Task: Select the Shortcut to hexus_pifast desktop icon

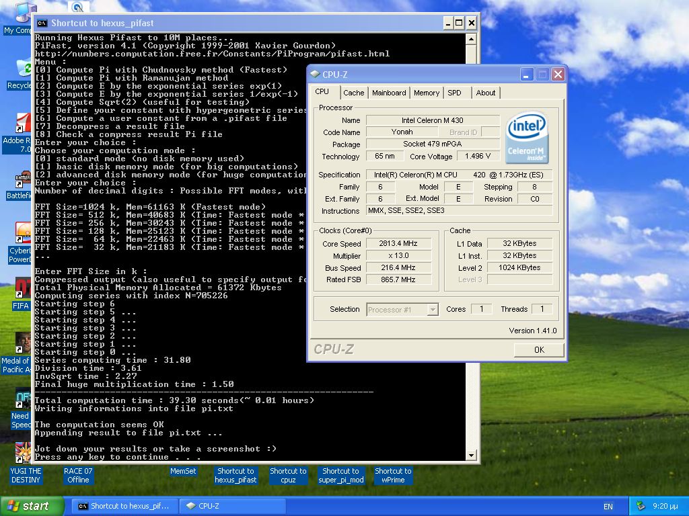Action: click(x=235, y=475)
